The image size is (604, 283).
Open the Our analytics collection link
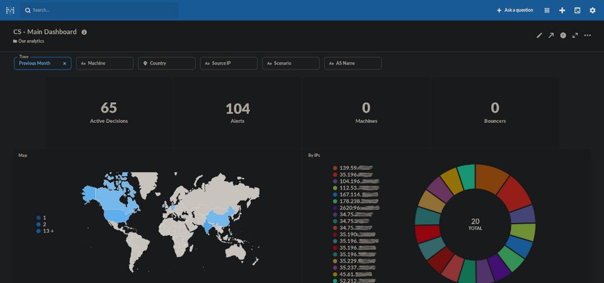(28, 41)
